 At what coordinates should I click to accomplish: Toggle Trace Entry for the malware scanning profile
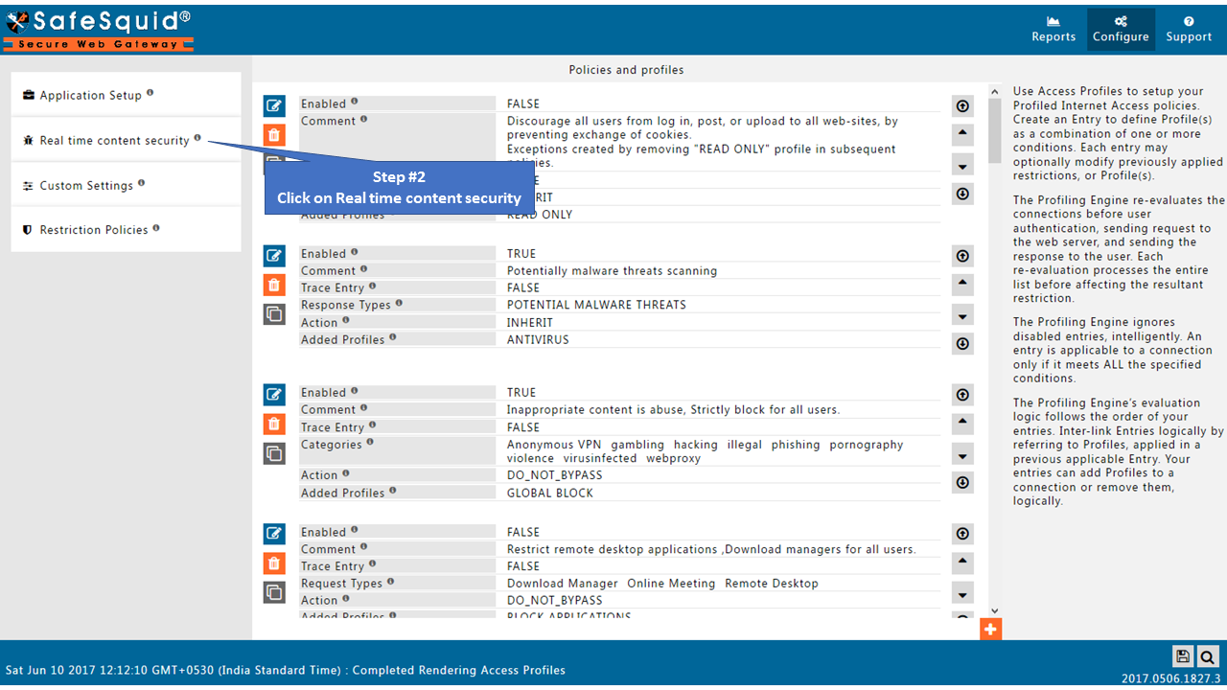pos(521,287)
